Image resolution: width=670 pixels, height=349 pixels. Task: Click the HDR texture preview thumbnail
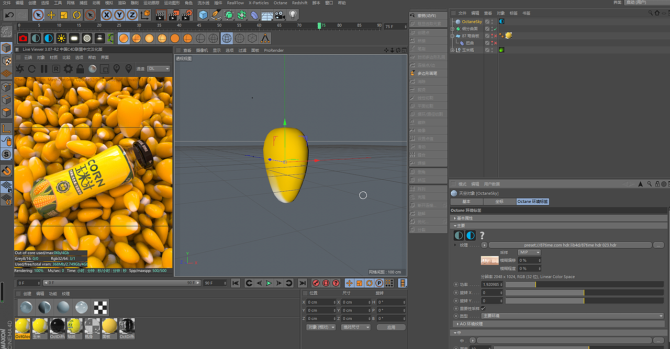point(489,260)
